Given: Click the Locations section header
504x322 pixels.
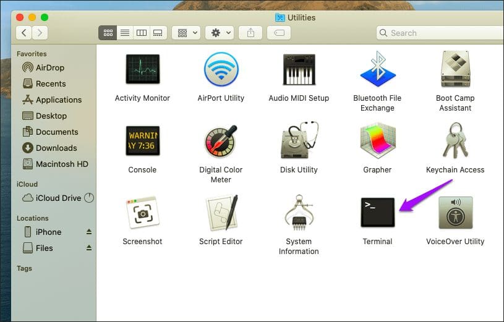Looking at the screenshot, I should (32, 218).
